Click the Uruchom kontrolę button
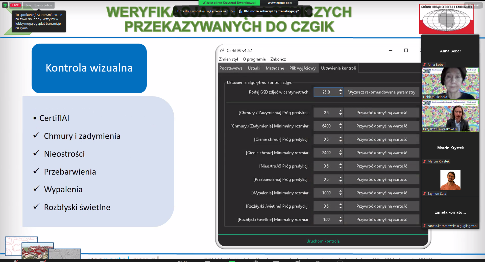 click(323, 241)
